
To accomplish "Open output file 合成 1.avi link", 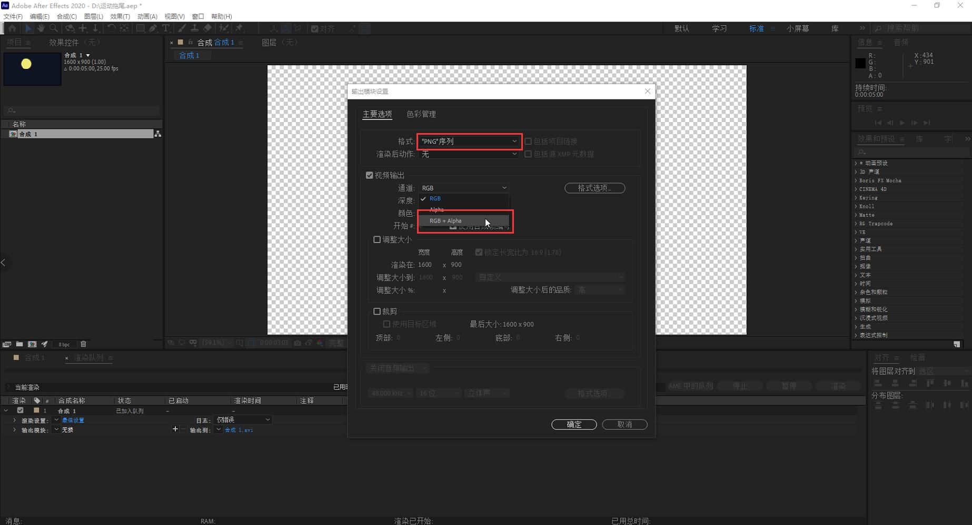I will coord(239,430).
